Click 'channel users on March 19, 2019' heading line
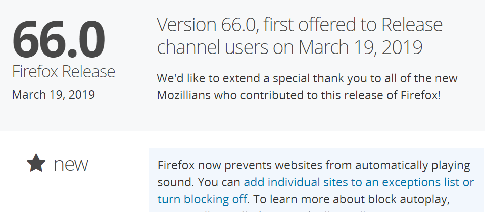Image resolution: width=485 pixels, height=212 pixels. point(289,47)
